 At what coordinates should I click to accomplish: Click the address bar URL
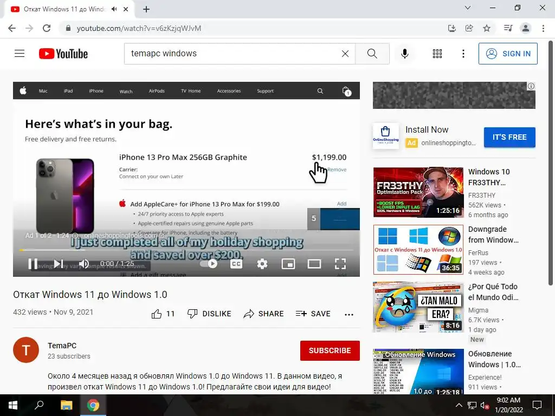tap(139, 28)
